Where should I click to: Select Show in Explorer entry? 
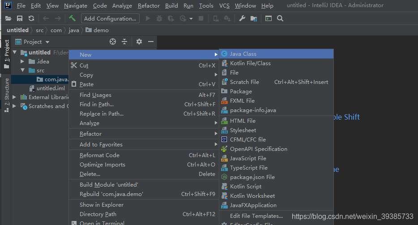pos(144,205)
